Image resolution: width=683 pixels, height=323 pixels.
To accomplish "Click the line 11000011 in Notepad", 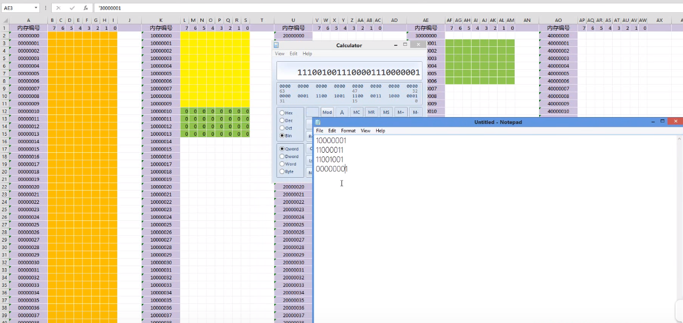I will click(330, 150).
